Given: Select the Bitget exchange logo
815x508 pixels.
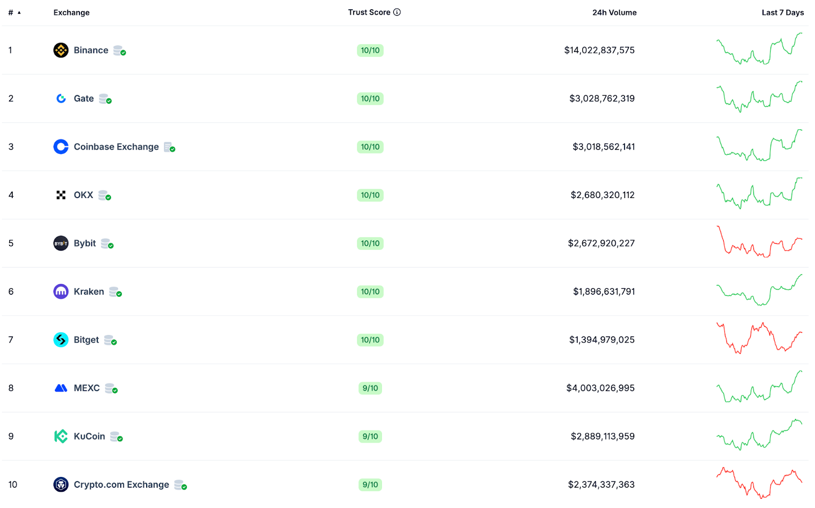Looking at the screenshot, I should click(61, 340).
